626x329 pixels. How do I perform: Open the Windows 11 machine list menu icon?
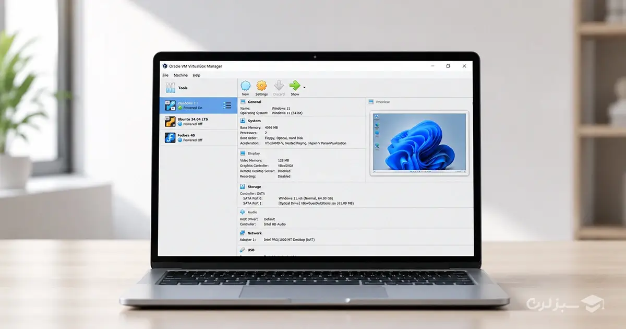tap(227, 105)
